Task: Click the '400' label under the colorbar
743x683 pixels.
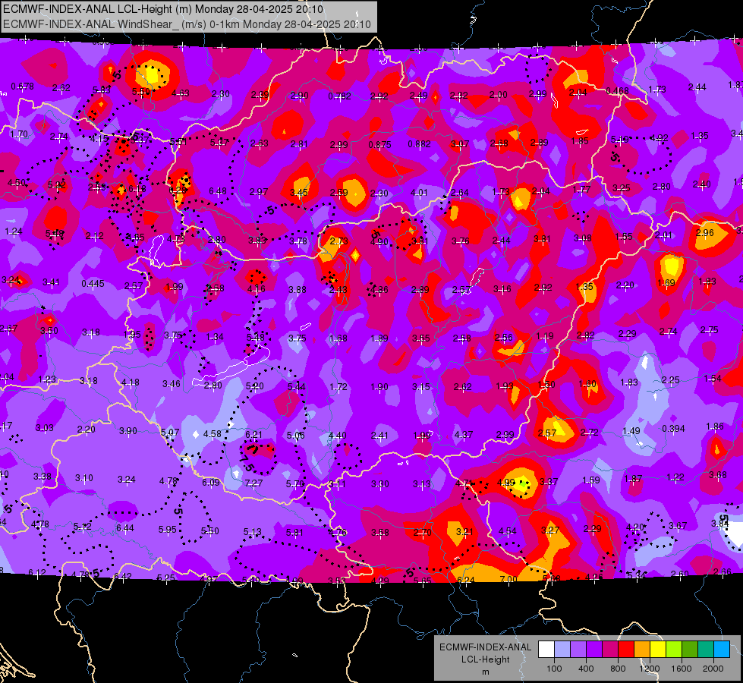Action: point(586,669)
